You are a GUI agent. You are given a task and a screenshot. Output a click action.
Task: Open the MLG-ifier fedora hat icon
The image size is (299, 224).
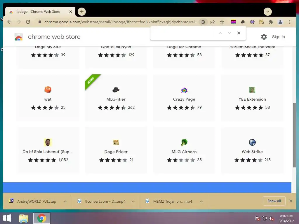(116, 90)
